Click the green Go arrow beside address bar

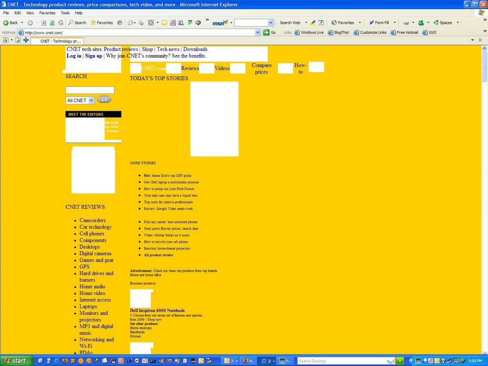266,32
